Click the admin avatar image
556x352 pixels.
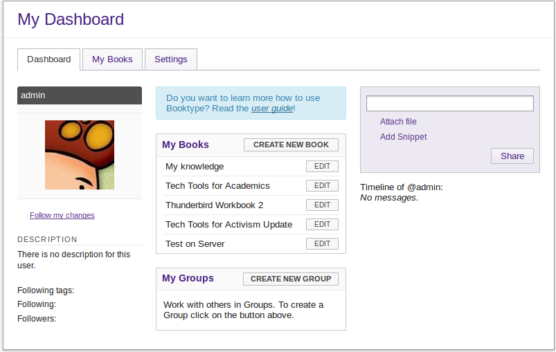click(x=80, y=155)
